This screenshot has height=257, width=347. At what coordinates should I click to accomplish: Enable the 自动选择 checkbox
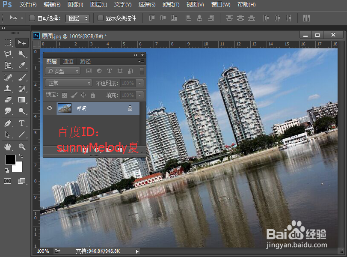(x=32, y=18)
